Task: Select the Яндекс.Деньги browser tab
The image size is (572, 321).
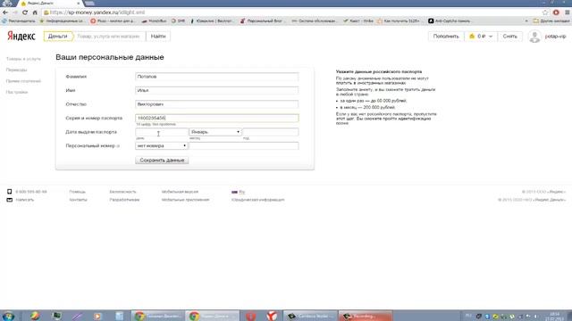Action: pyautogui.click(x=49, y=4)
